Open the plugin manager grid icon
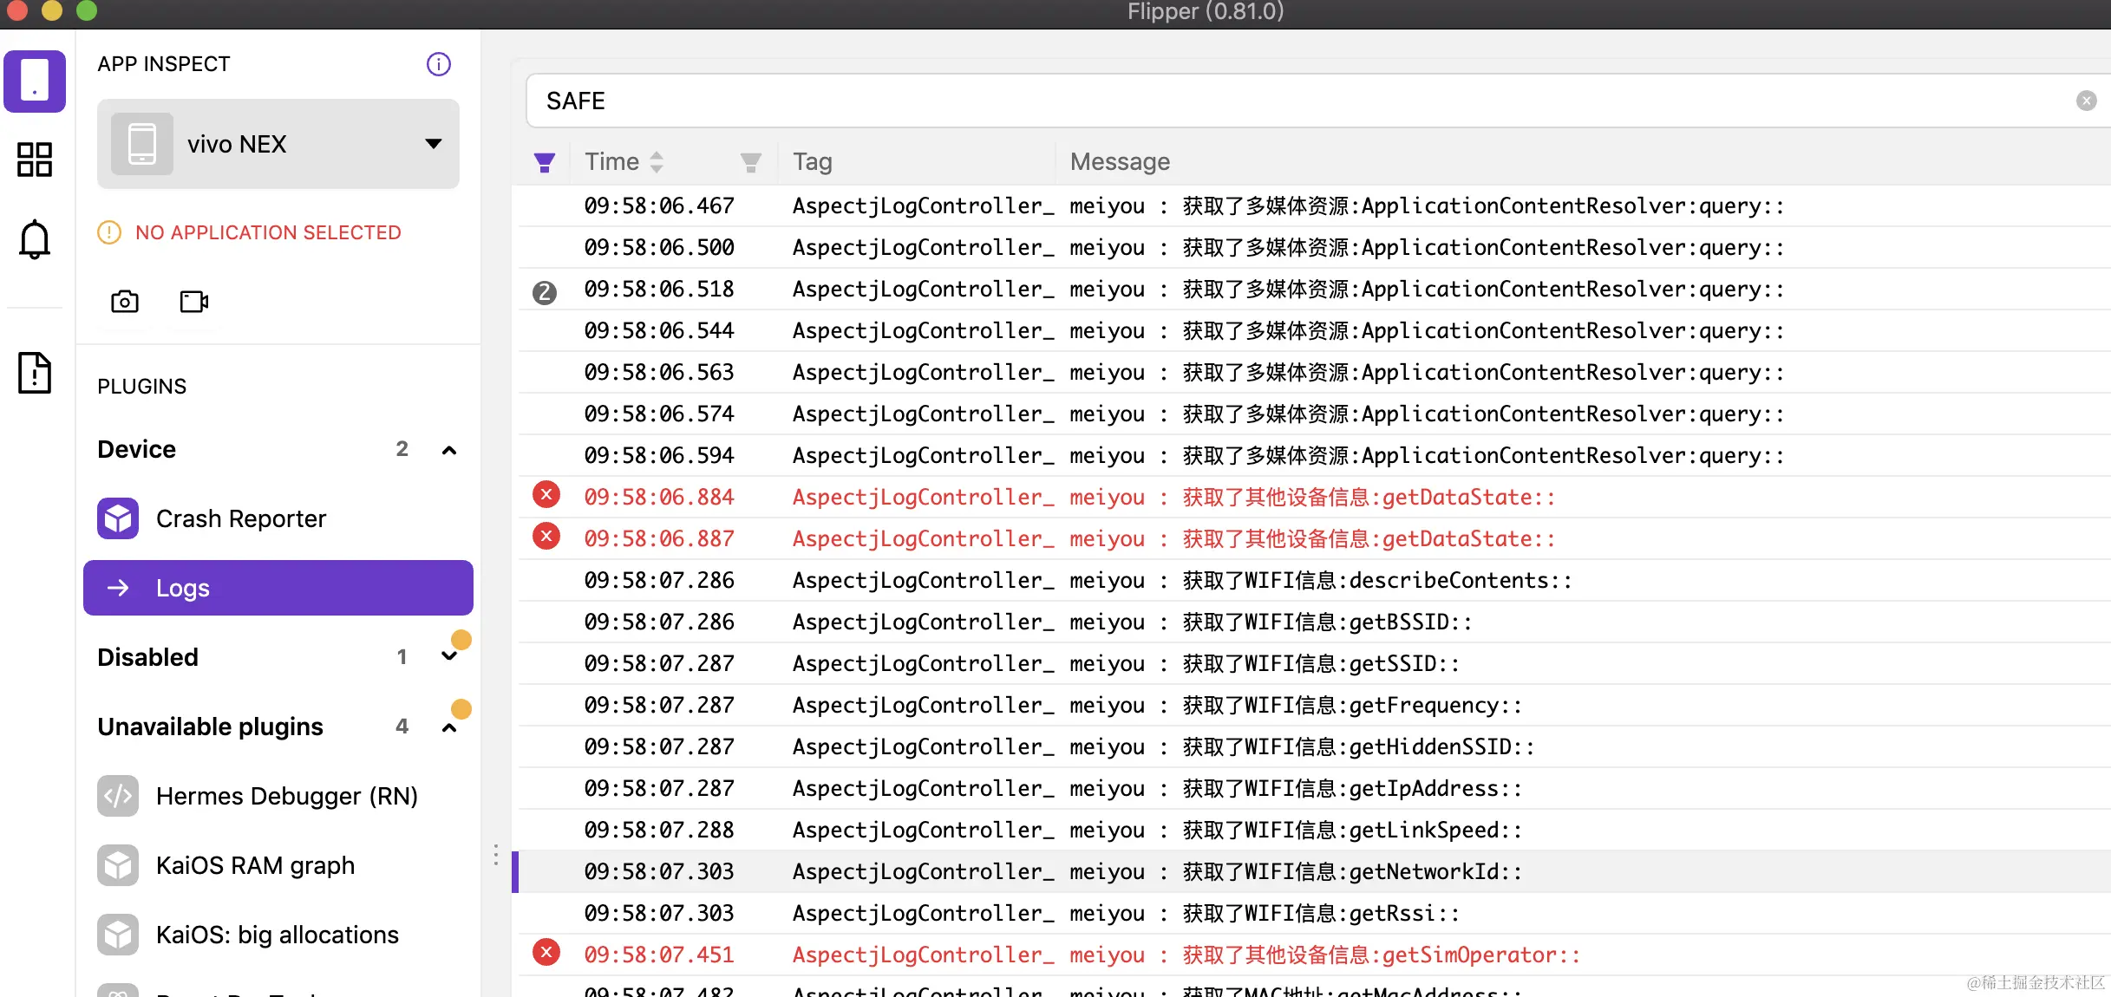 (x=35, y=160)
